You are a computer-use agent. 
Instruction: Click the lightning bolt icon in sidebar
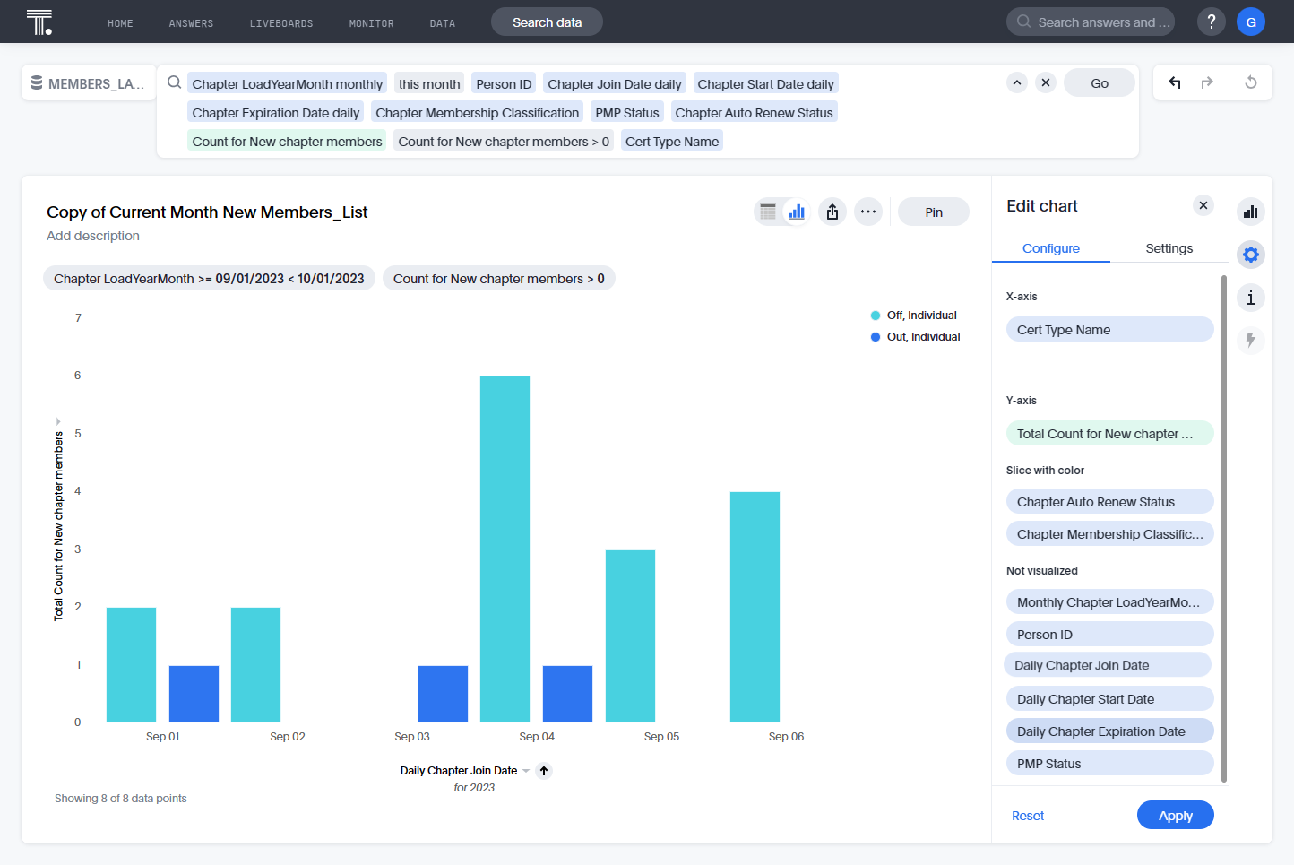[x=1251, y=341]
